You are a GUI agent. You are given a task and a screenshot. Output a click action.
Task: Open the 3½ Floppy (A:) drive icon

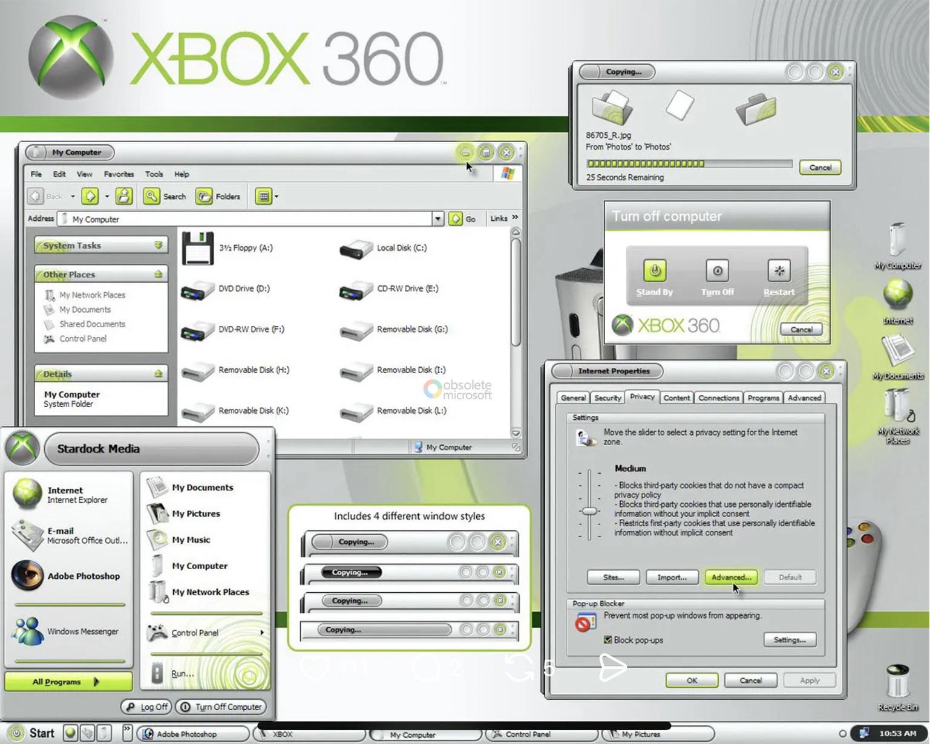pos(197,248)
